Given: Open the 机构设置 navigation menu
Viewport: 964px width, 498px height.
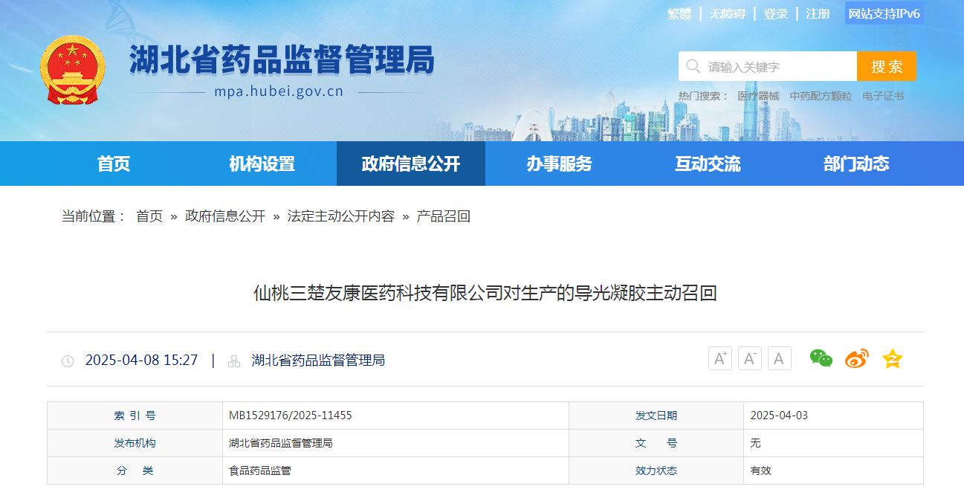Looking at the screenshot, I should click(262, 164).
